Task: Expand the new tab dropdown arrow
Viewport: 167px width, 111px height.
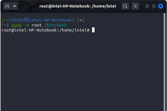Action: click(15, 6)
